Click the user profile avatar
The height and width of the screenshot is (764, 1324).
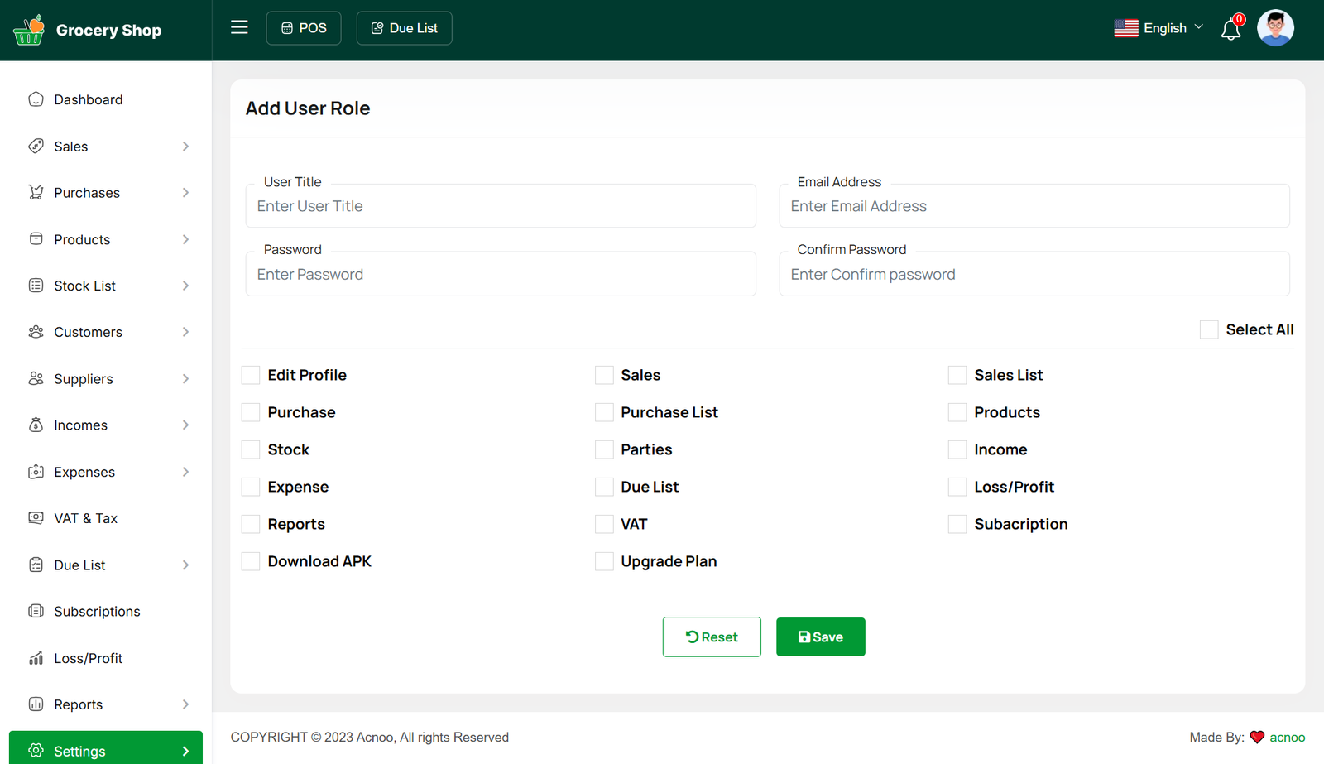pyautogui.click(x=1274, y=28)
